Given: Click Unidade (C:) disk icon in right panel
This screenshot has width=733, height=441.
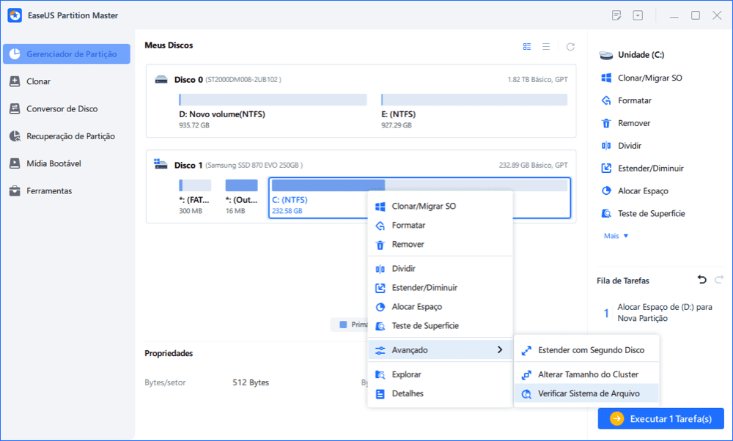Looking at the screenshot, I should 606,55.
